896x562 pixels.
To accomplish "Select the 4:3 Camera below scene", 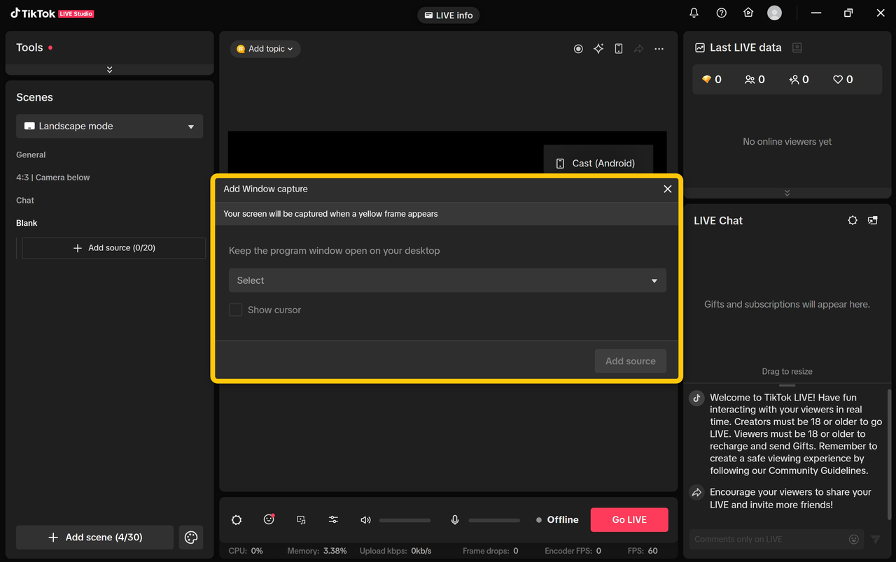I will (x=53, y=178).
